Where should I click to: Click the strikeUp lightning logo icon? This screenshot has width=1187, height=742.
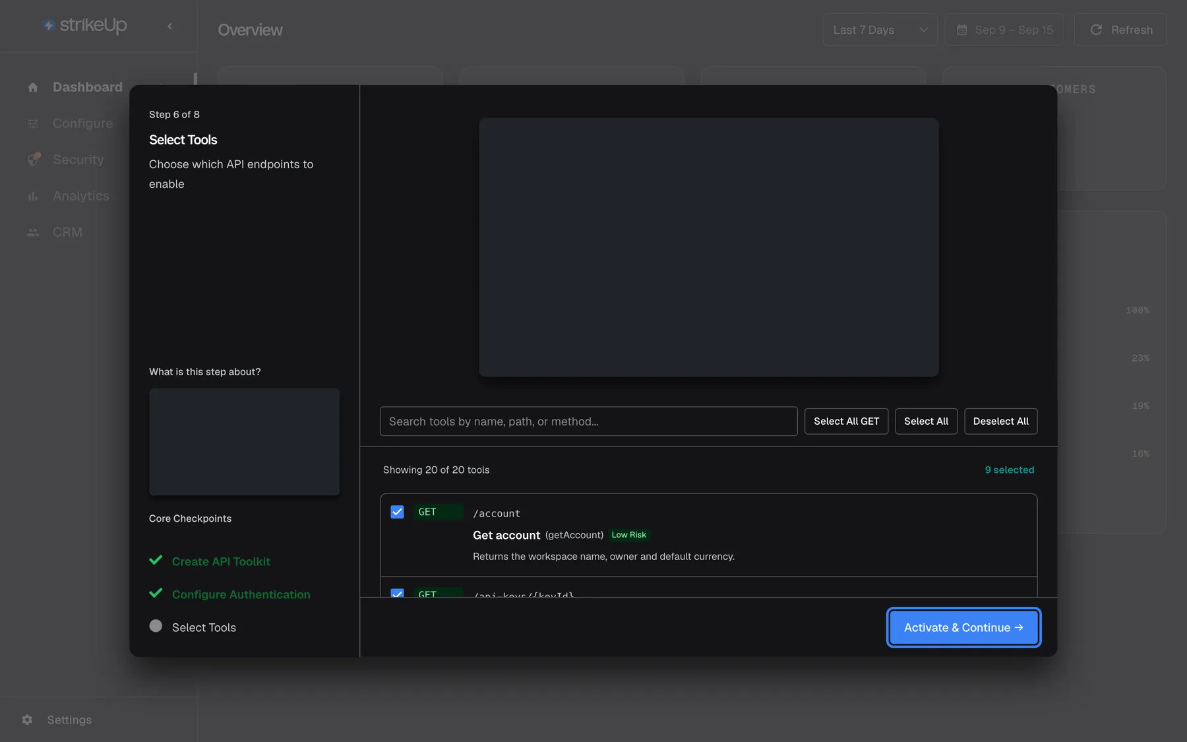coord(48,25)
